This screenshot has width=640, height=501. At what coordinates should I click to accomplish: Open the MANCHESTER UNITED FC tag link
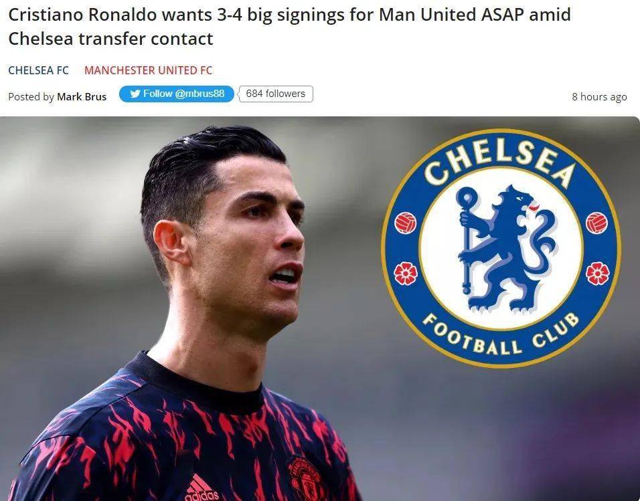[x=148, y=70]
